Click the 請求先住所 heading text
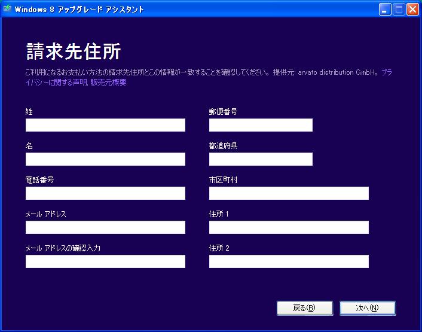 [x=74, y=51]
